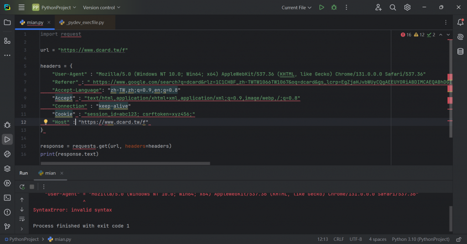Open the Services tool window icon

point(7,183)
